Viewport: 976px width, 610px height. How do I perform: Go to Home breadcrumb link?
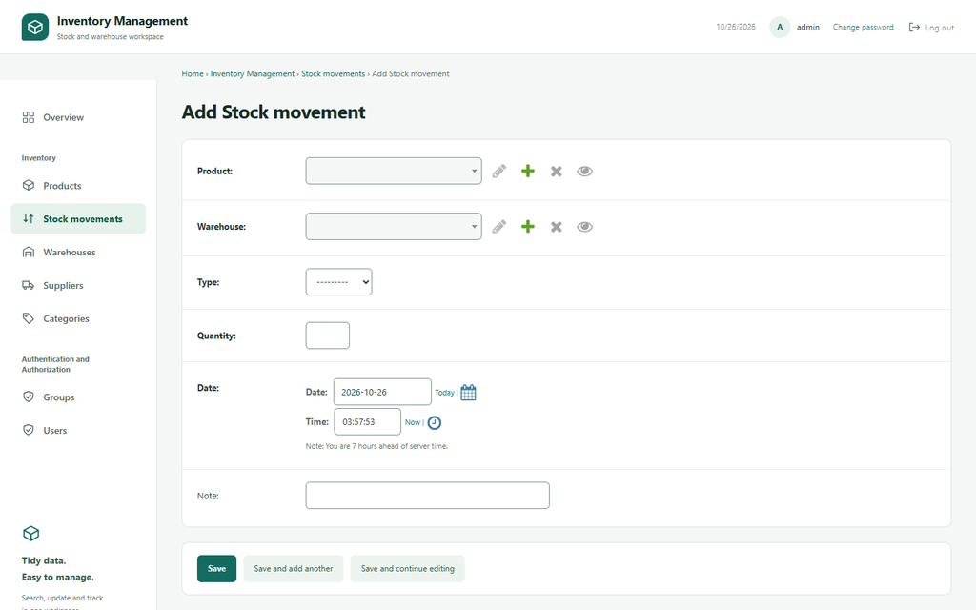coord(193,73)
